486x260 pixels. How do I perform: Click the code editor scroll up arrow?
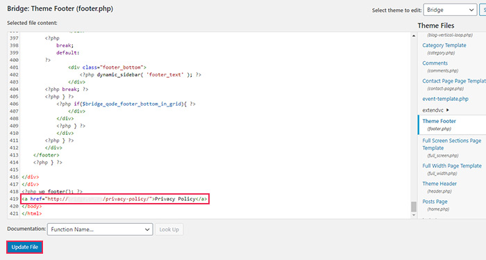coord(414,36)
